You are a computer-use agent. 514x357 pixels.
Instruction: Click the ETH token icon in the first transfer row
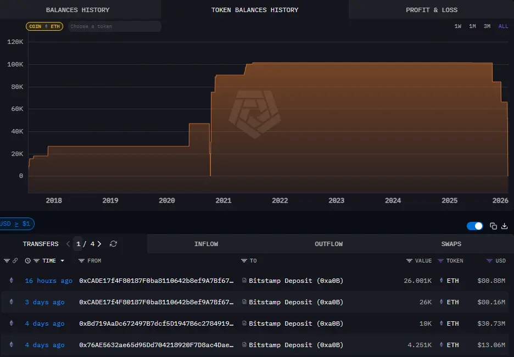point(441,280)
